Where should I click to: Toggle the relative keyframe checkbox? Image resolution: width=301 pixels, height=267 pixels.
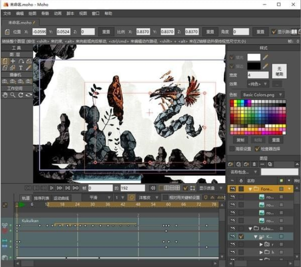165,197
